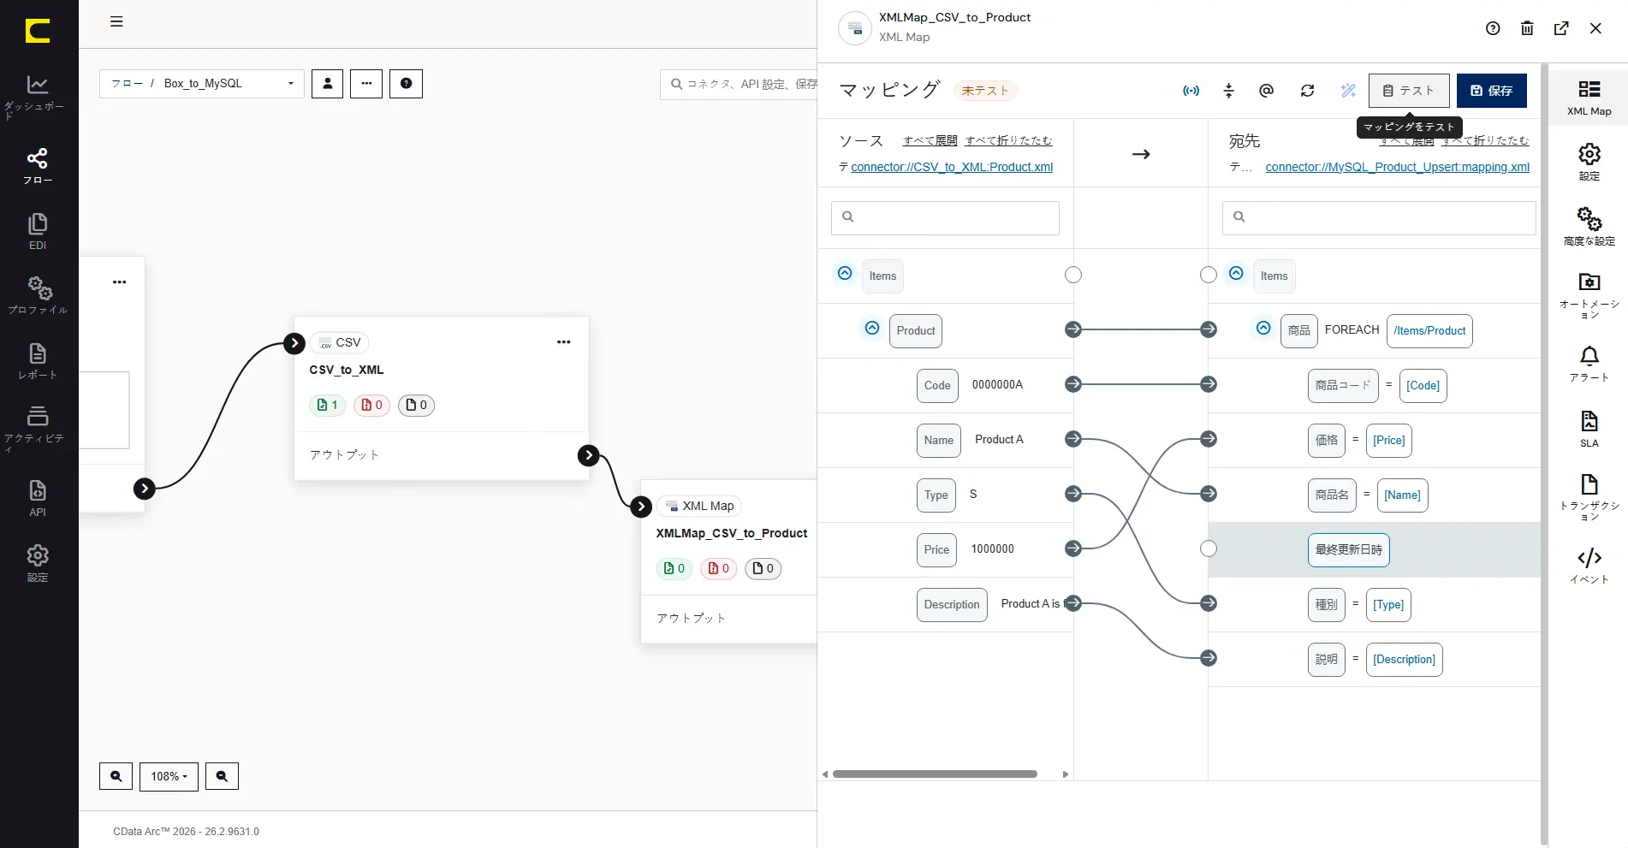Switch to the 設定 tab in the right sidebar
This screenshot has width=1628, height=848.
(1589, 162)
